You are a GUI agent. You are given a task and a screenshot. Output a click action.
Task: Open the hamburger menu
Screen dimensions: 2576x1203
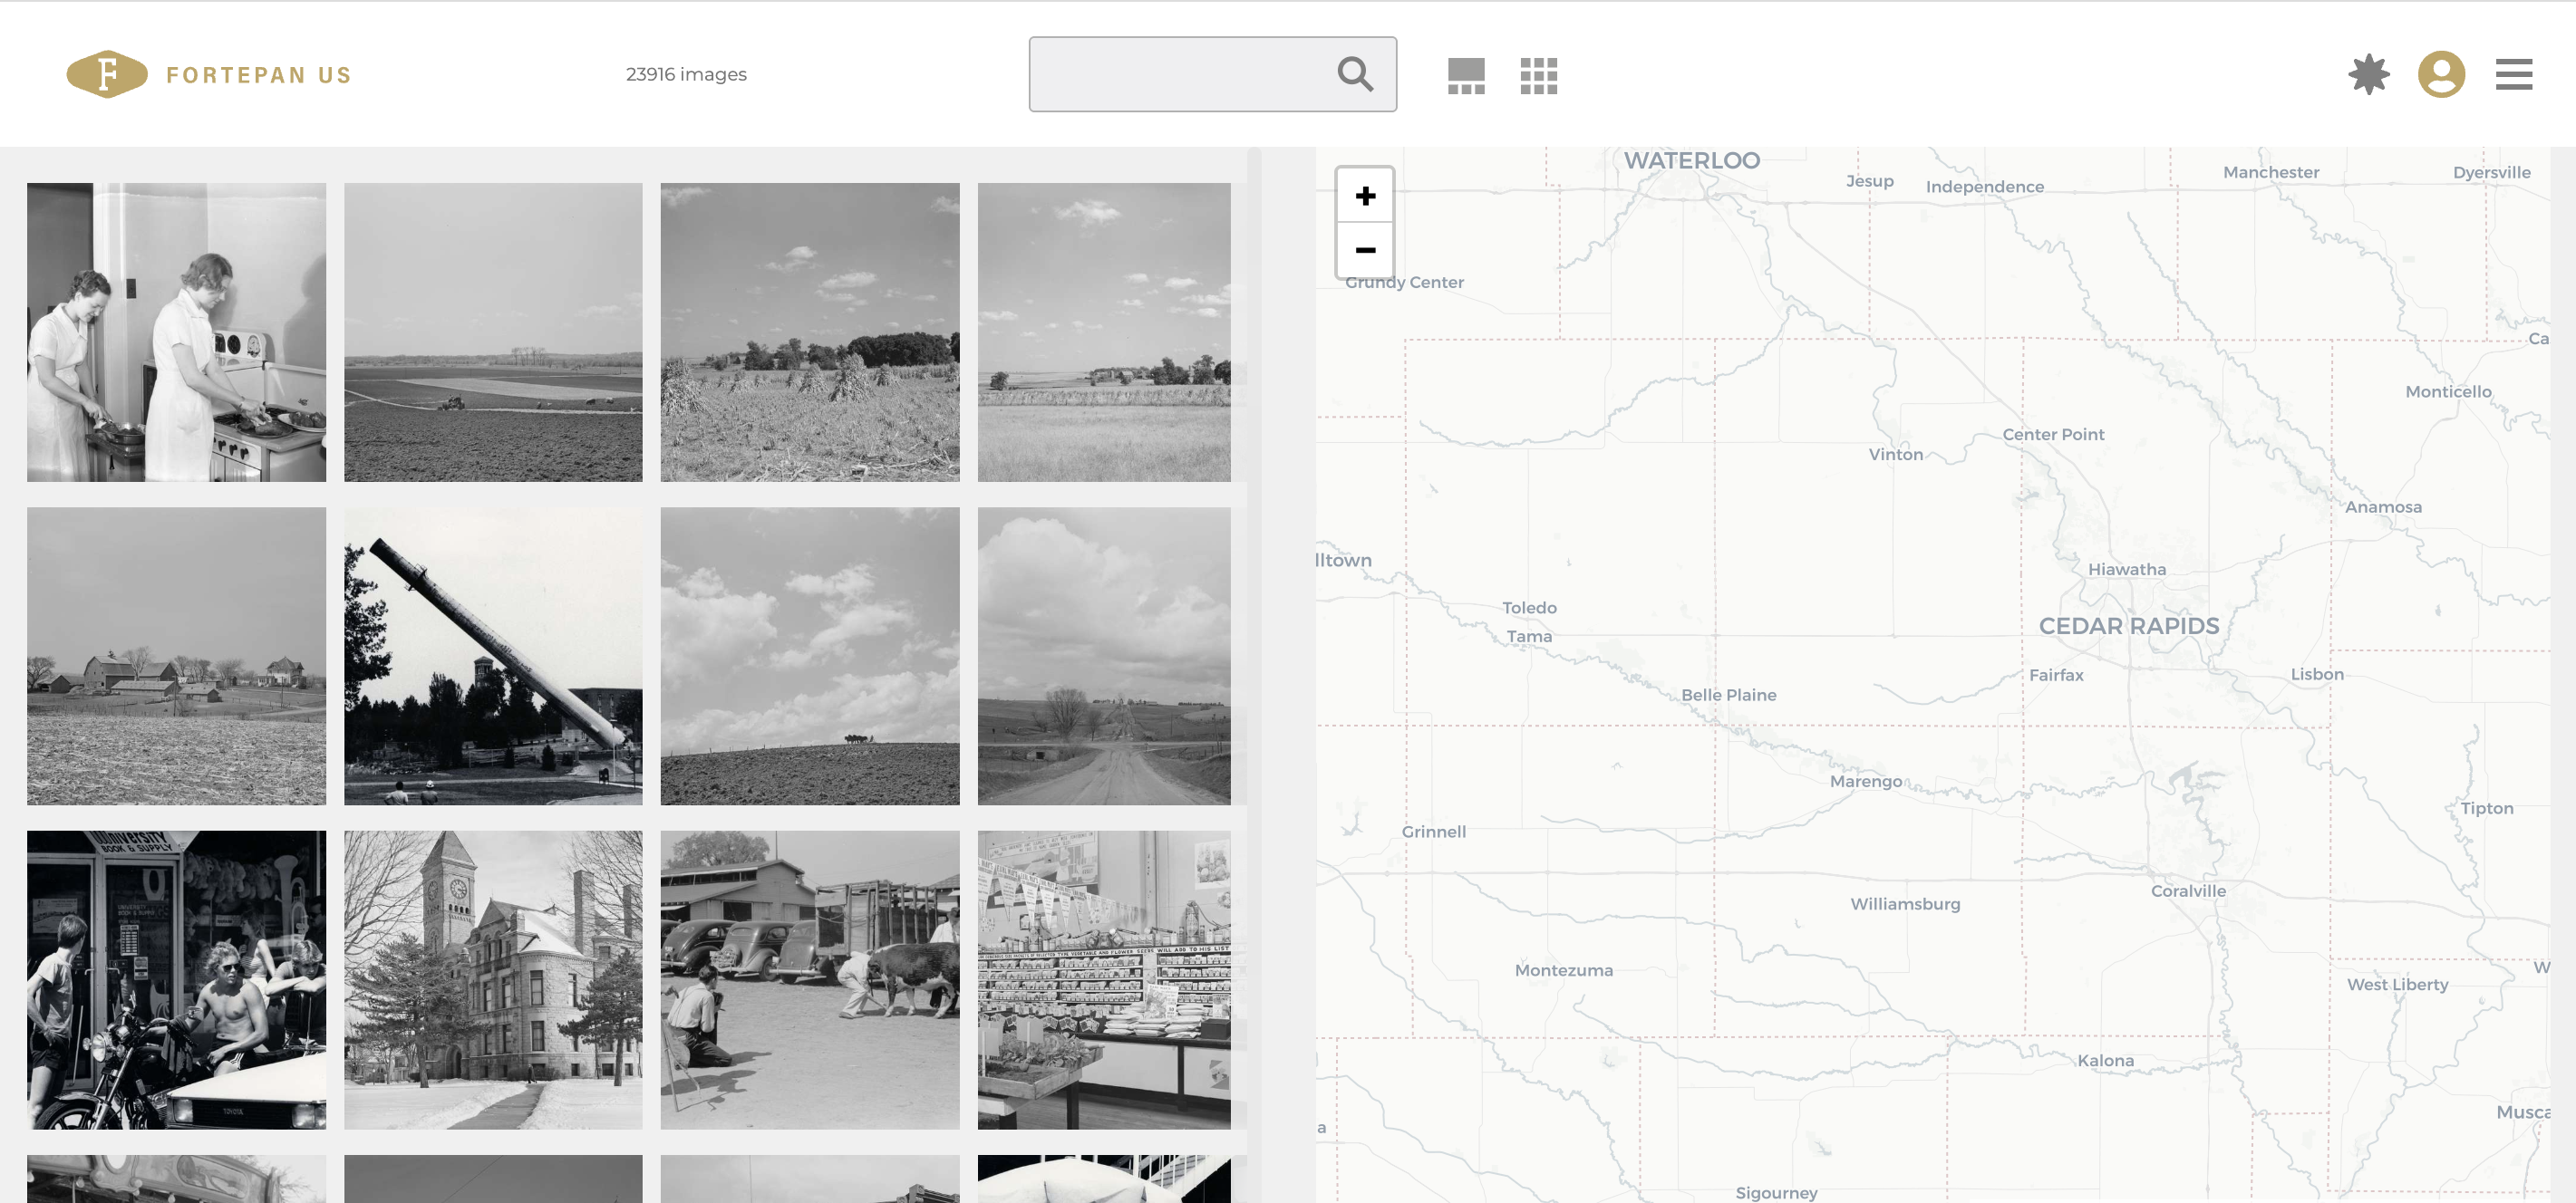click(2513, 75)
